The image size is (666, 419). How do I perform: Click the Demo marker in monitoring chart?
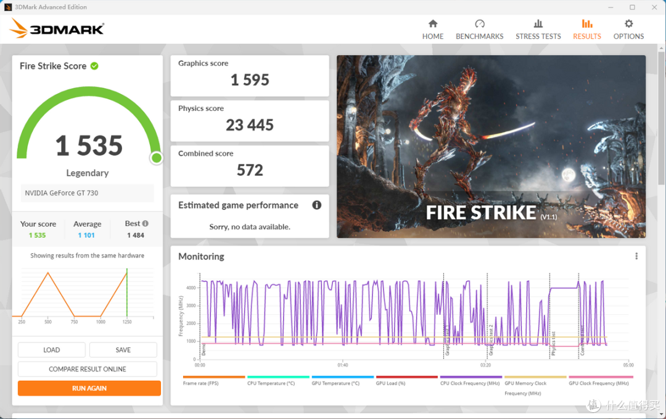click(203, 350)
